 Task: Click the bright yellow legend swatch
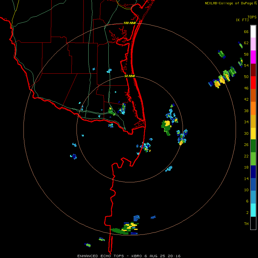pyautogui.click(x=253, y=134)
